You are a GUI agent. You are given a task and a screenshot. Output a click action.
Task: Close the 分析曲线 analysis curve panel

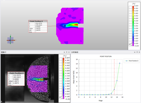click(139, 52)
